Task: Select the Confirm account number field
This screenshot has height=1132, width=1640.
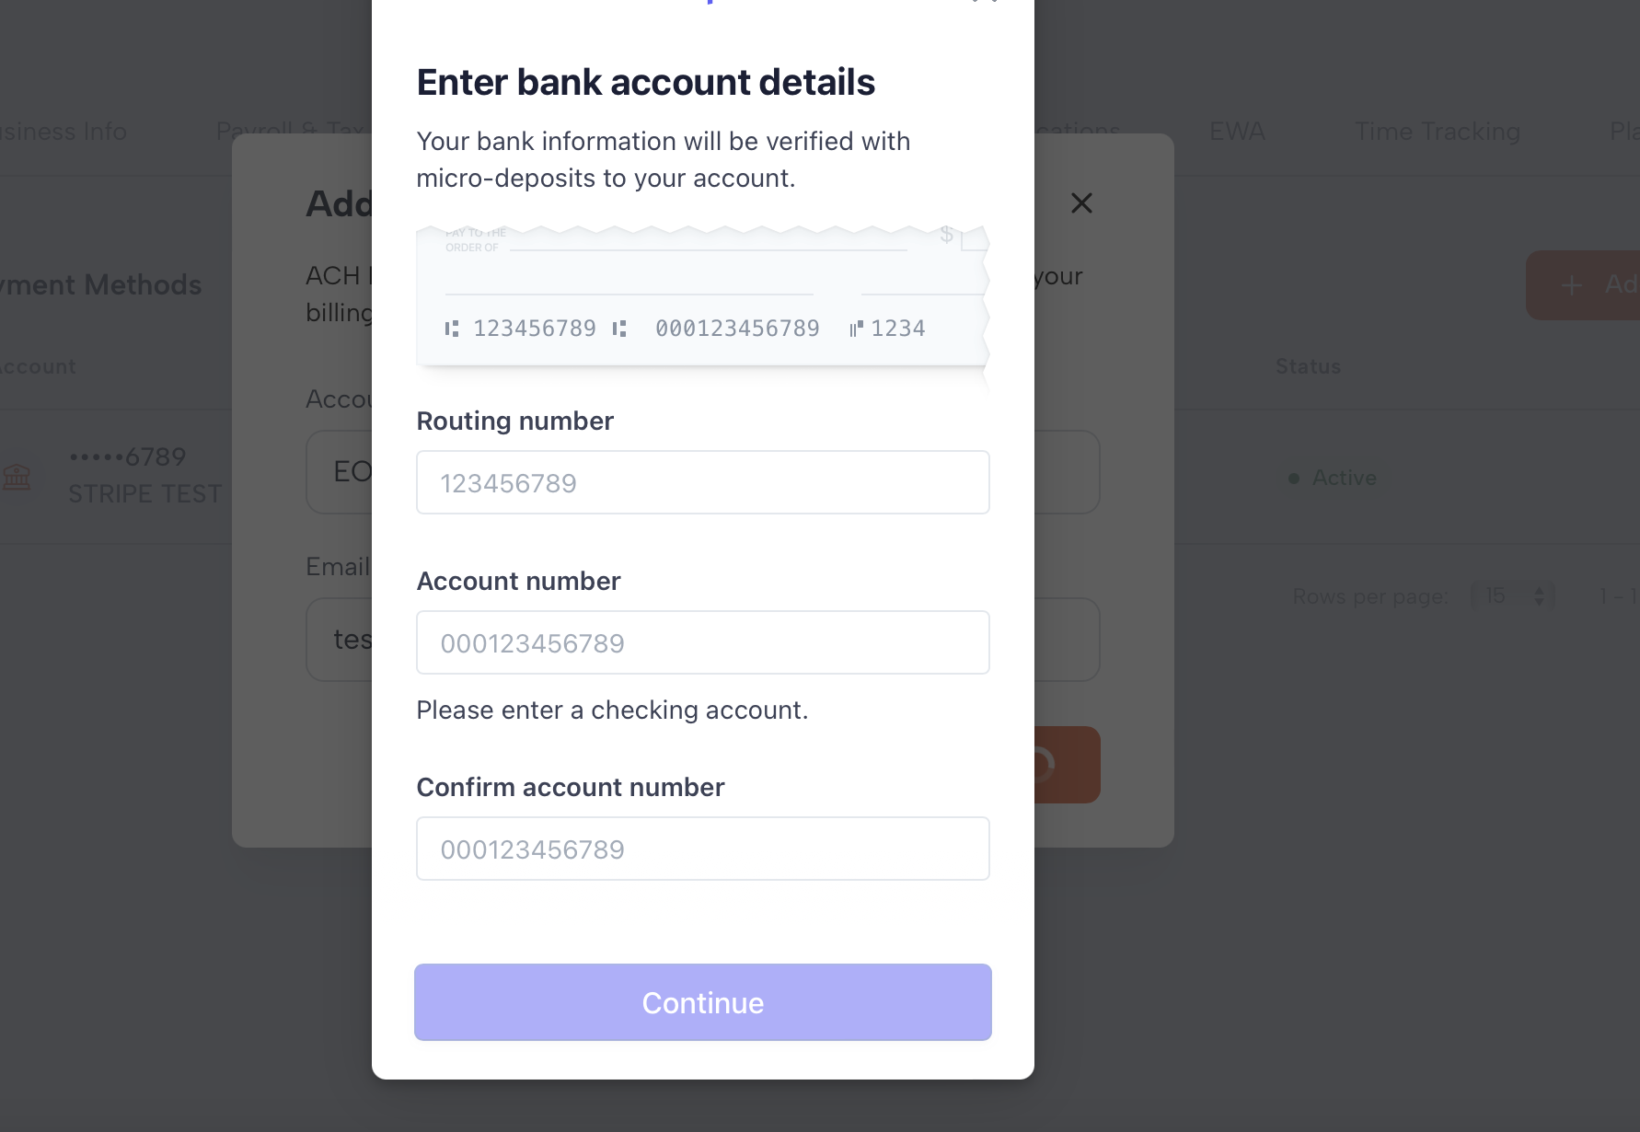Action: click(x=702, y=849)
